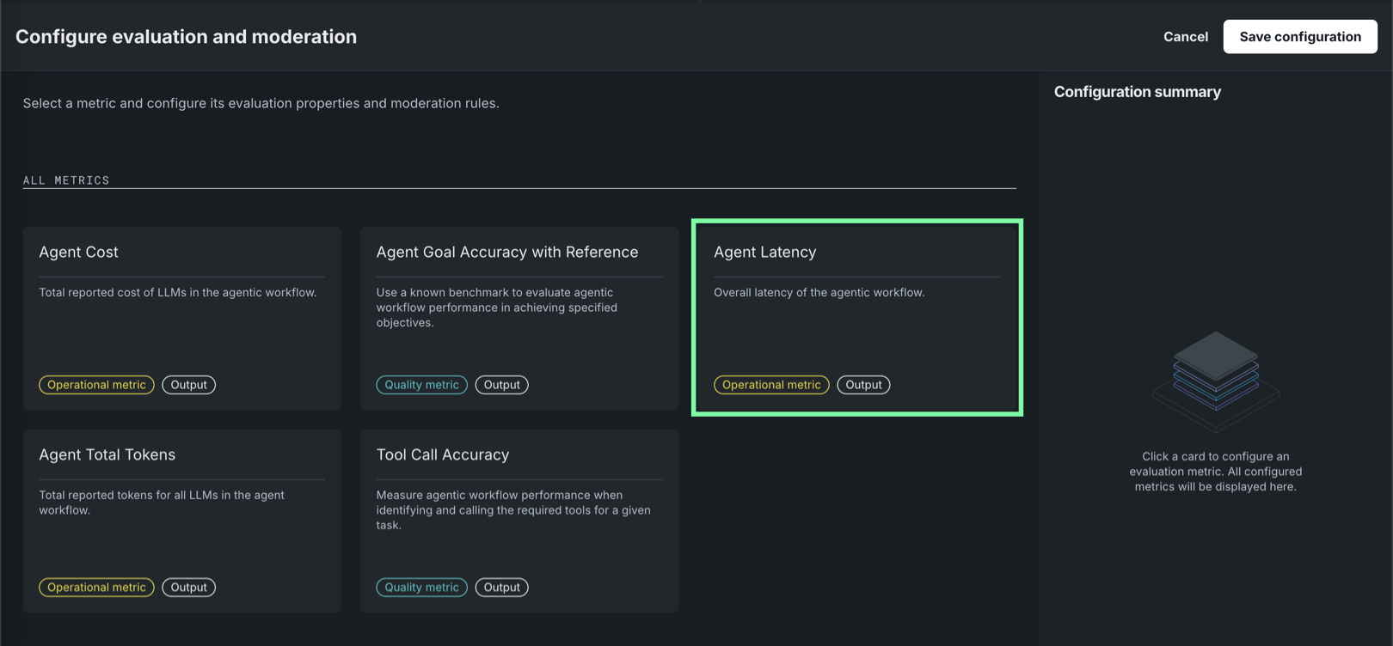The width and height of the screenshot is (1393, 646).
Task: Select the Agent Total Tokens card title
Action: pos(107,454)
